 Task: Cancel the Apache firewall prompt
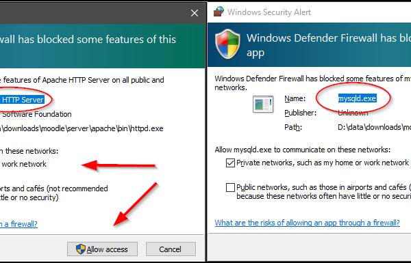171,249
